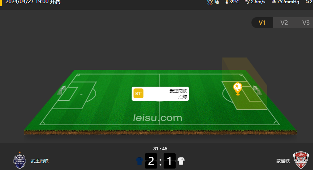Click the white away jersey icon
The height and width of the screenshot is (170, 313).
(x=181, y=161)
